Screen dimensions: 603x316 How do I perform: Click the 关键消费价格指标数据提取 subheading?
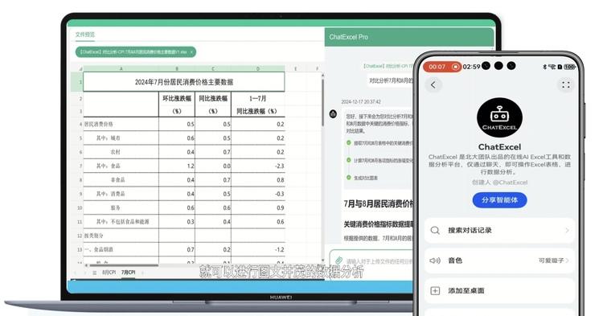click(379, 224)
